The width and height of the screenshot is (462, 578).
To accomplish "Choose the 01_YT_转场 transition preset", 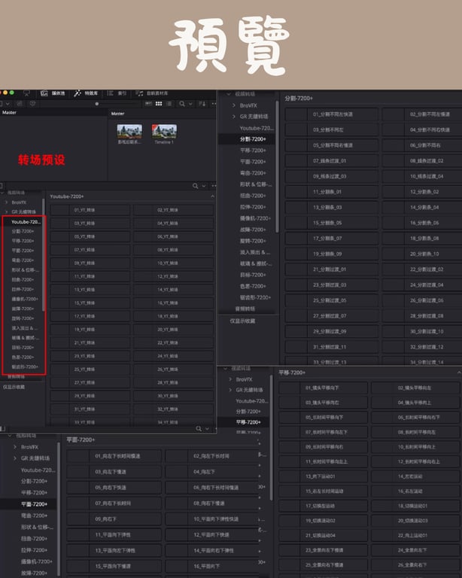I will [90, 210].
